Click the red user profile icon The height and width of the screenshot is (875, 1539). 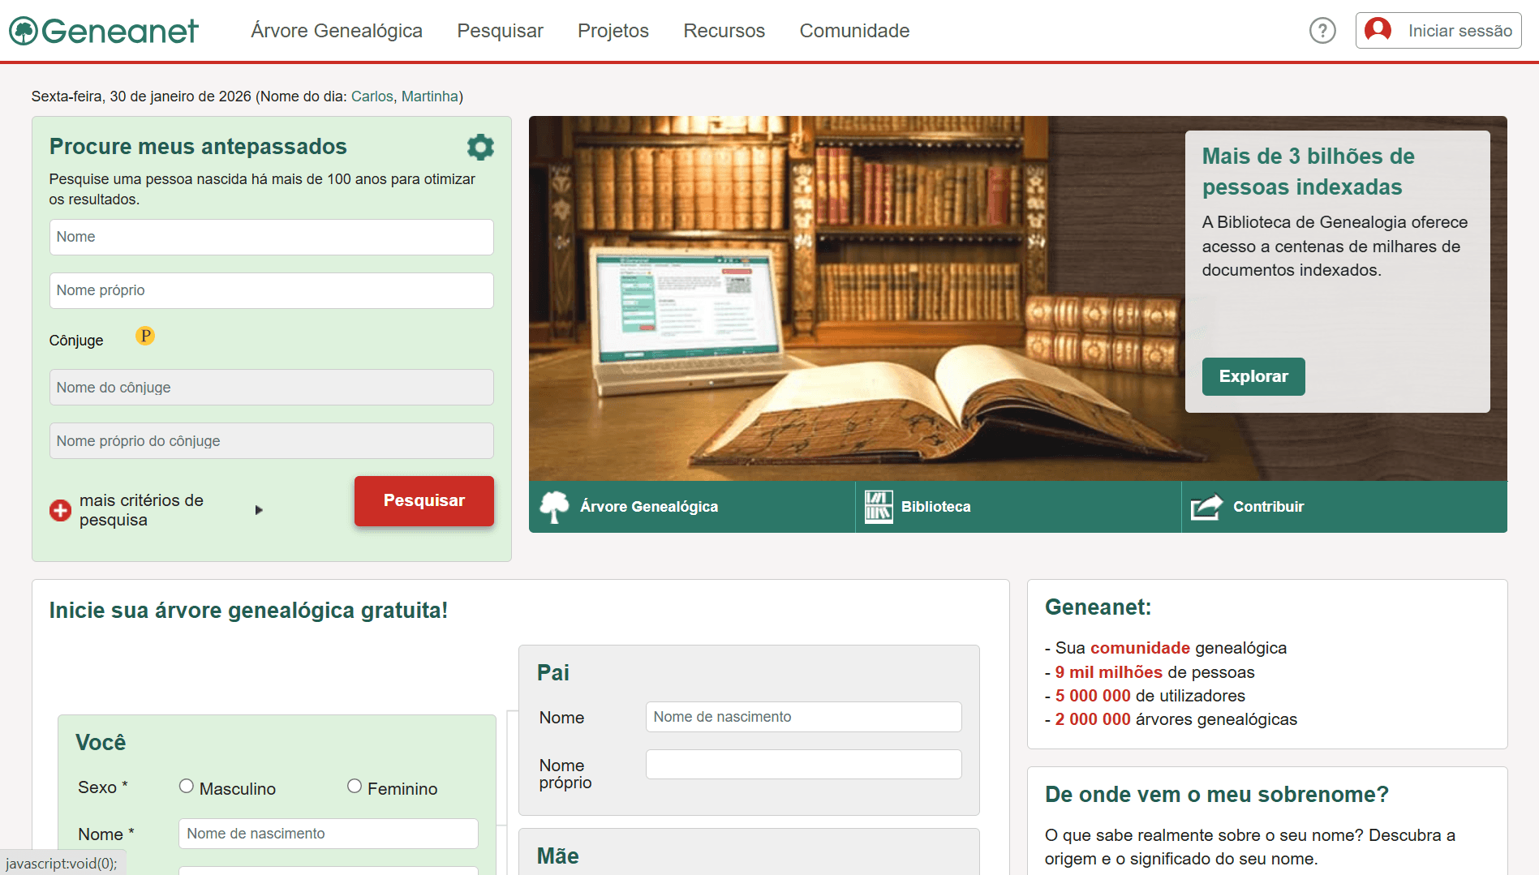click(1378, 31)
